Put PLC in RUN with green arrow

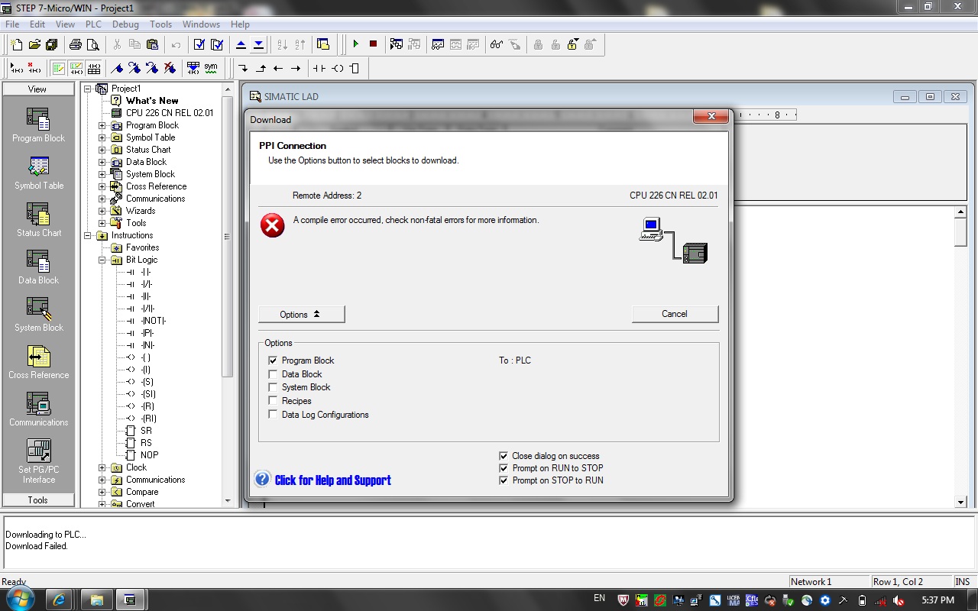point(355,44)
